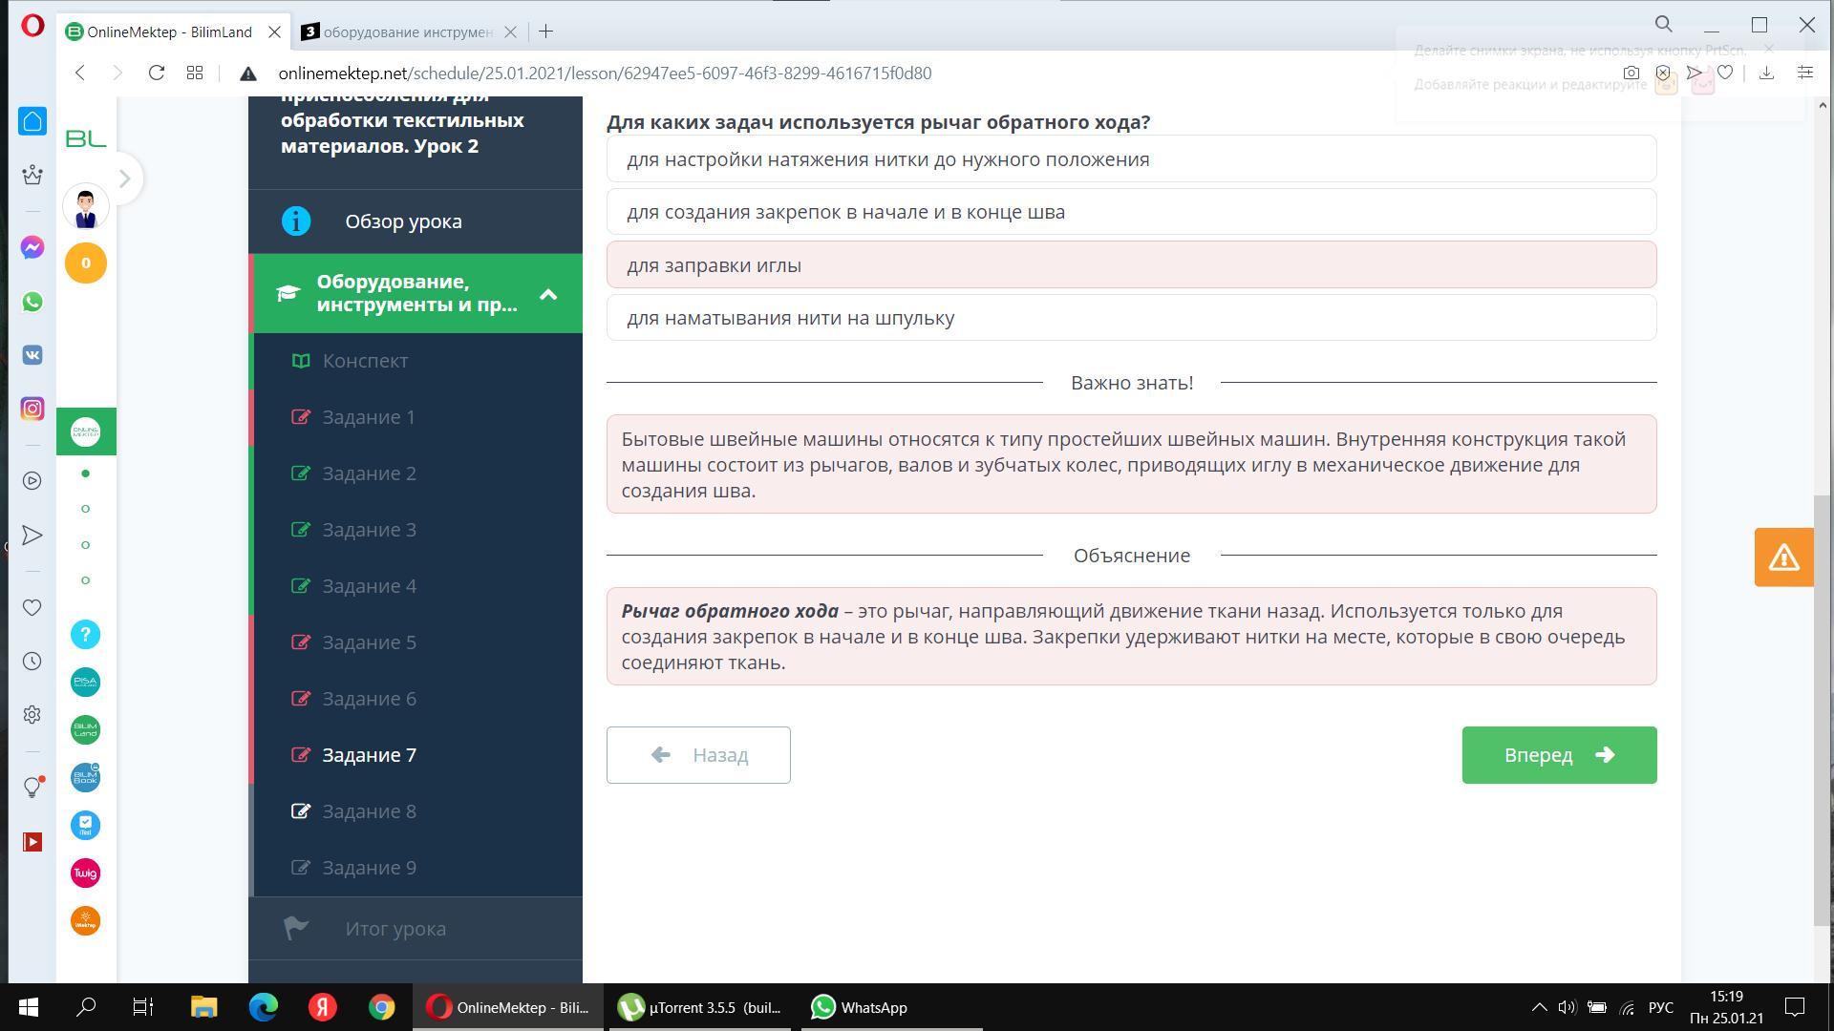Open Instagram sidebar icon
Image resolution: width=1834 pixels, height=1031 pixels.
pos(32,409)
